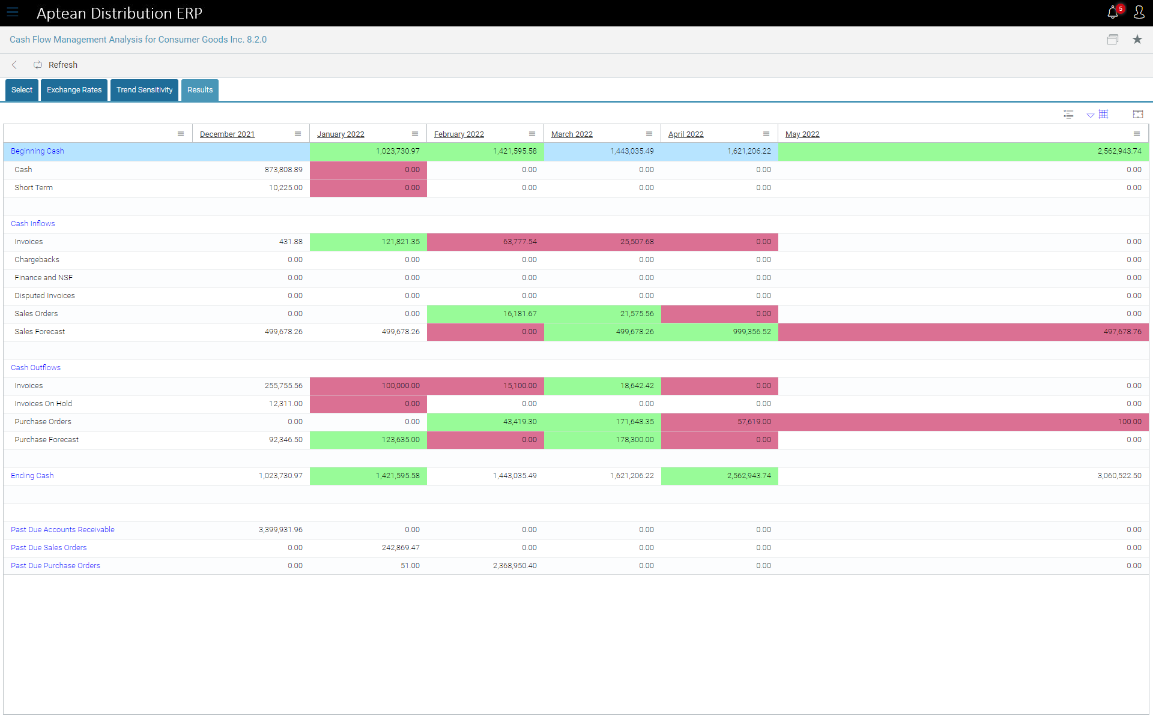Click the Results tab
The image size is (1153, 720).
(199, 89)
